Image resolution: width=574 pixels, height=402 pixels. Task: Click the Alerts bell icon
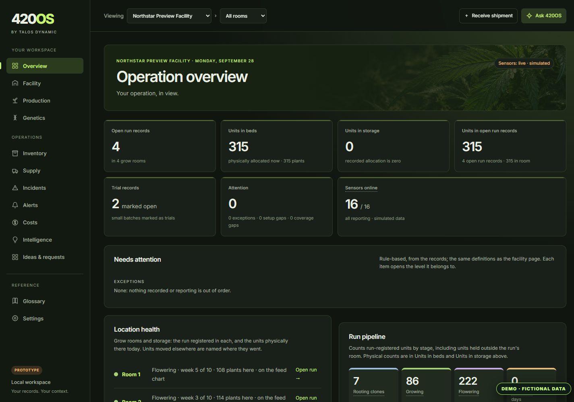pyautogui.click(x=15, y=205)
